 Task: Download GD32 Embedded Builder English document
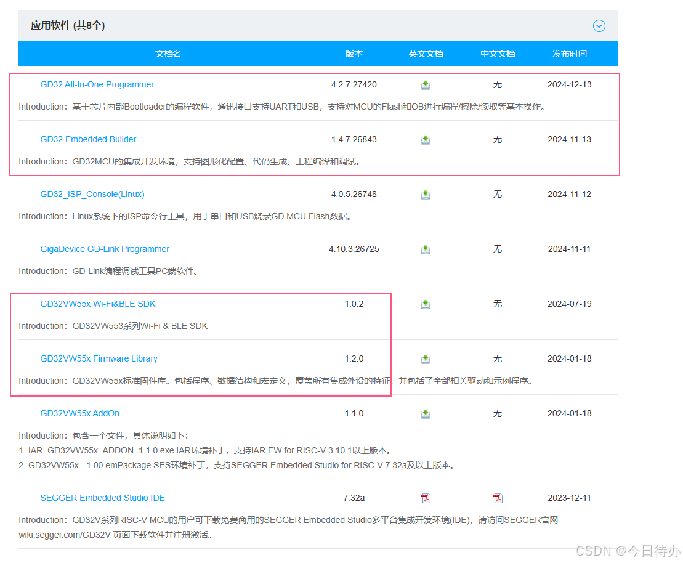426,140
